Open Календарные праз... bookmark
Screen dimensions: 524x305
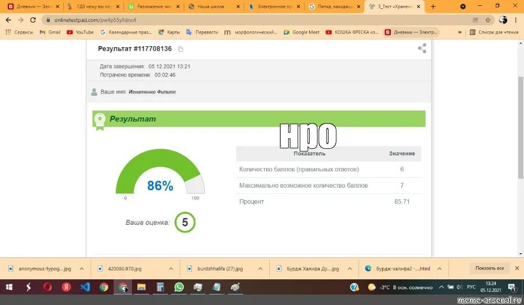point(126,32)
